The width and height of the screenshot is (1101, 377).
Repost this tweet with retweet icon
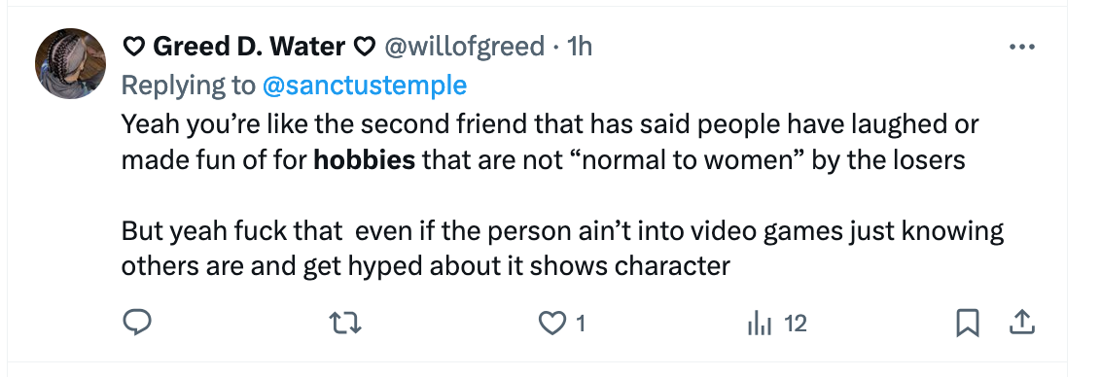pyautogui.click(x=344, y=323)
